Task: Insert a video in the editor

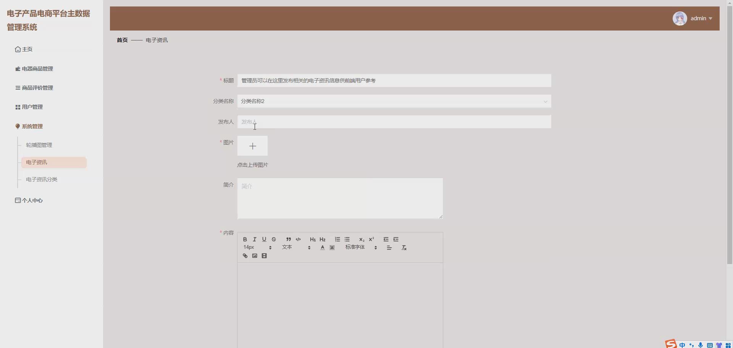Action: click(264, 256)
